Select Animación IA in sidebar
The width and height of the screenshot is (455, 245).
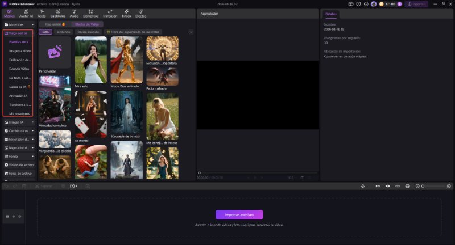18,96
